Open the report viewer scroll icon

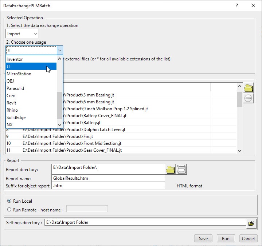click(181, 169)
